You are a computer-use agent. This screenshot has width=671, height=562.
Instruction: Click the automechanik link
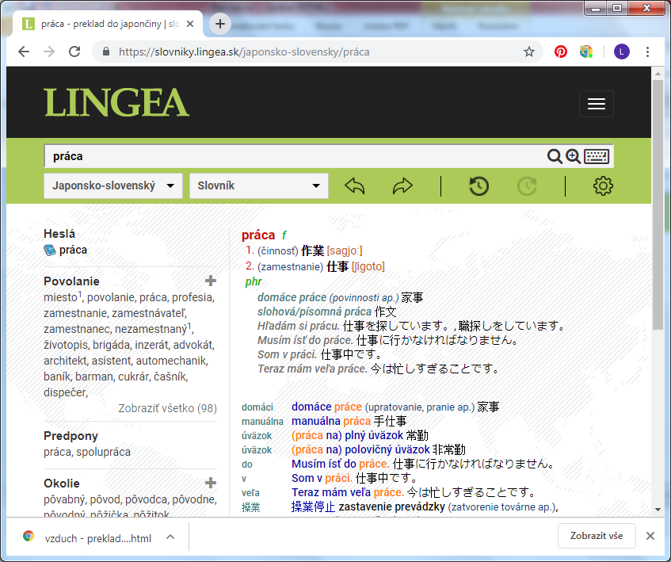(x=171, y=361)
